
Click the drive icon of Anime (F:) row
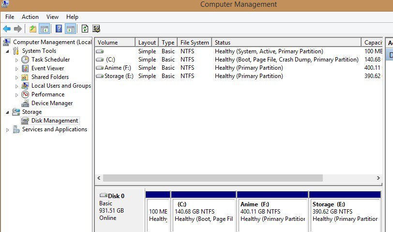coord(100,68)
